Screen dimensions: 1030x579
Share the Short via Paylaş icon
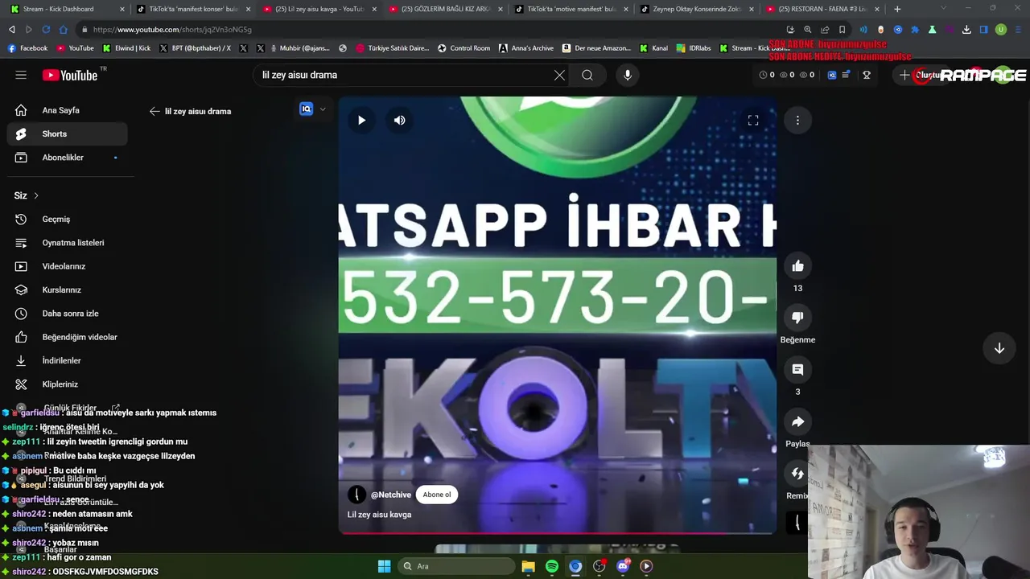pos(797,421)
